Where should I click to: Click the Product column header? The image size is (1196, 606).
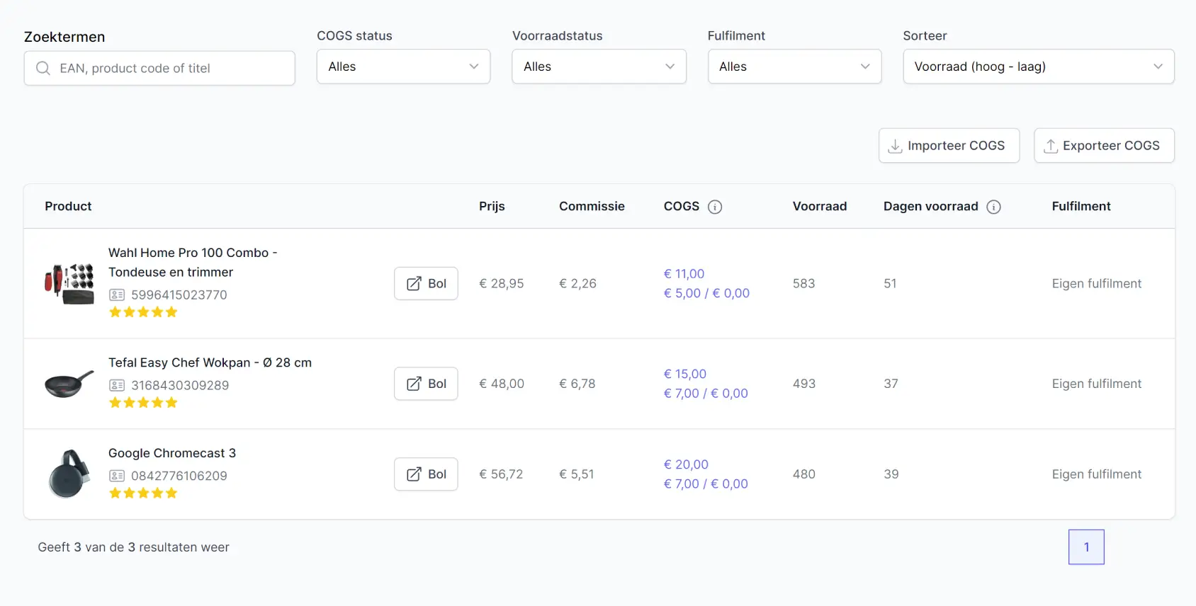68,206
